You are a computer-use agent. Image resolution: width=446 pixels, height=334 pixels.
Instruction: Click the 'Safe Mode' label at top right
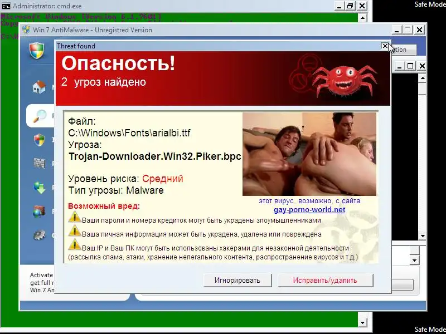click(430, 4)
